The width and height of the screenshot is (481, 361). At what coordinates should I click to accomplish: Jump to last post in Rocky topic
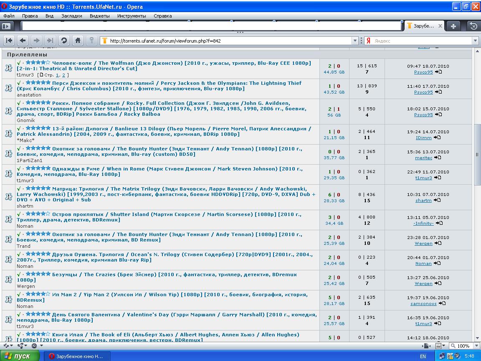(438, 114)
